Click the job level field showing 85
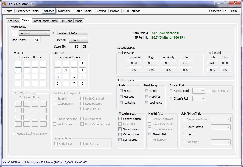 tap(14, 33)
